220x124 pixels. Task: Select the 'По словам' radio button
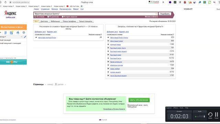(x=35, y=17)
